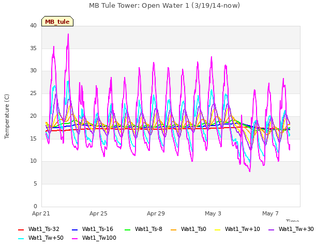The width and height of the screenshot is (331, 248).
Task: Click the 25 y-axis tick label
Action: tap(33, 93)
